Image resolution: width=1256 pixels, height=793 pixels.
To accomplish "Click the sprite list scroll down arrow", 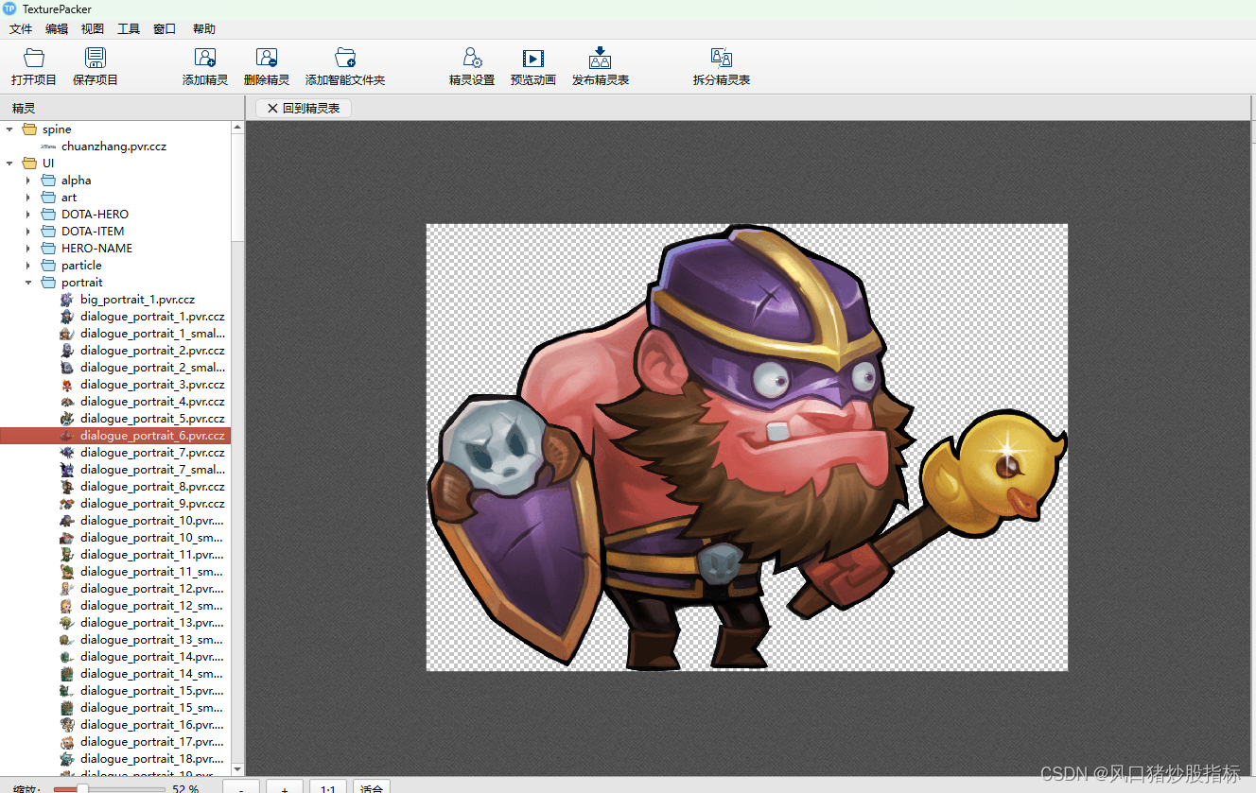I will (237, 769).
